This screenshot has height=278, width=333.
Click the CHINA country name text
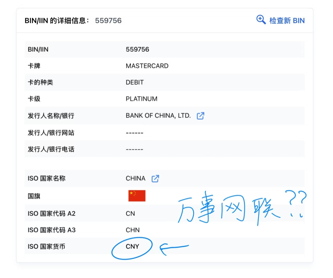coord(136,178)
